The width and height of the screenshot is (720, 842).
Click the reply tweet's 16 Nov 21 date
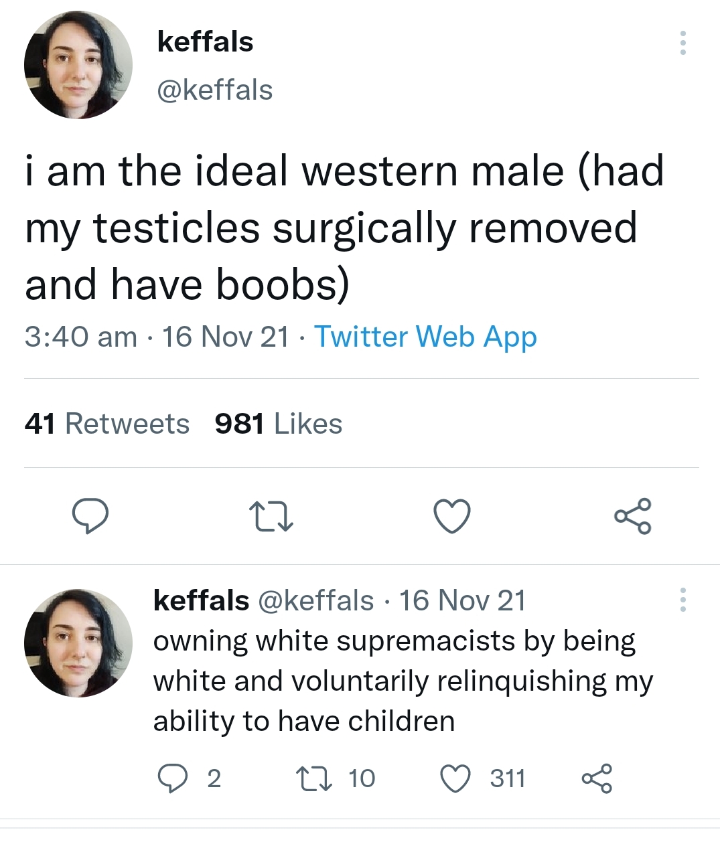462,600
